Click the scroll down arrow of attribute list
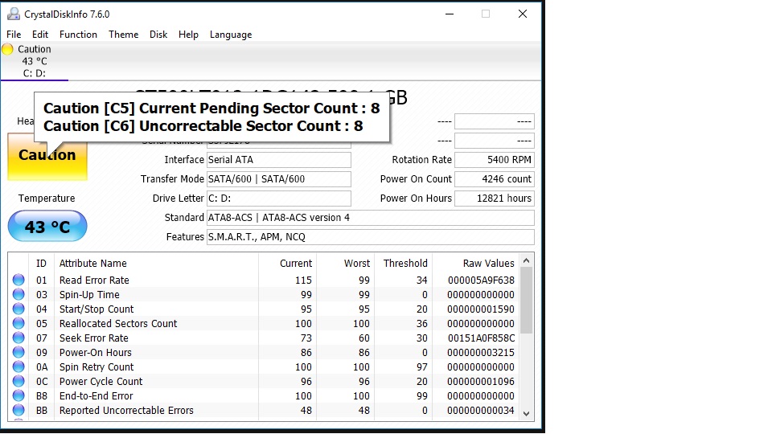 point(526,414)
